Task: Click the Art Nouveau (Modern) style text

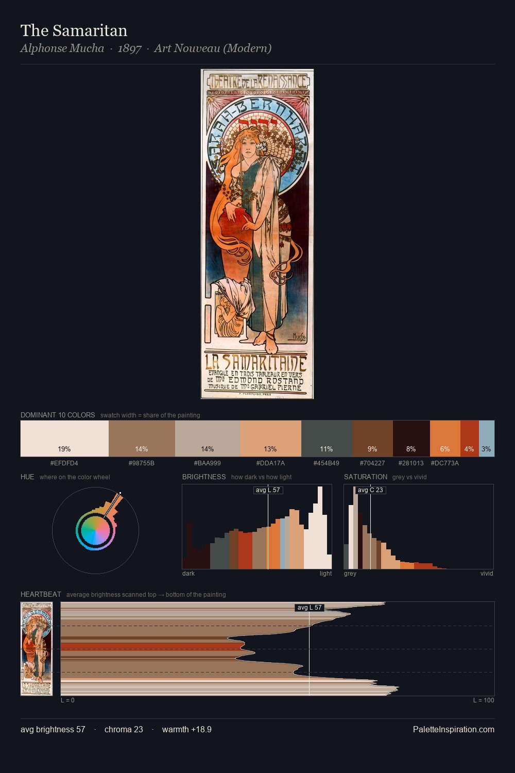Action: click(x=213, y=48)
